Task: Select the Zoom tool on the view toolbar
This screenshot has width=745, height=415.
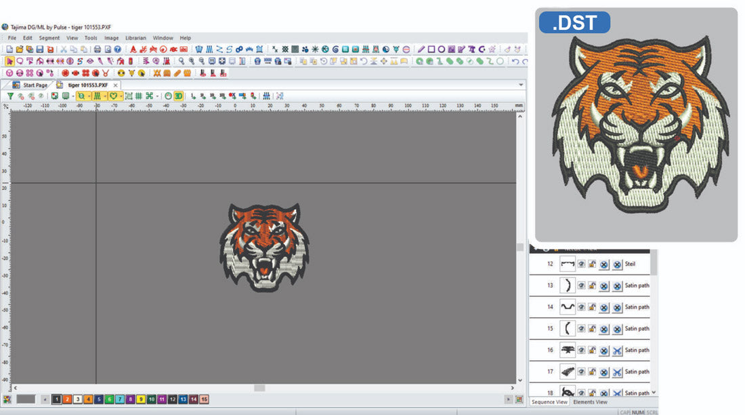Action: click(81, 96)
